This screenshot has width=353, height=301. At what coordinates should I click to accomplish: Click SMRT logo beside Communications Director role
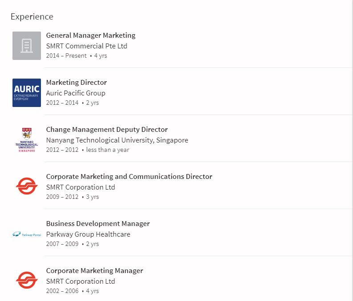point(27,186)
